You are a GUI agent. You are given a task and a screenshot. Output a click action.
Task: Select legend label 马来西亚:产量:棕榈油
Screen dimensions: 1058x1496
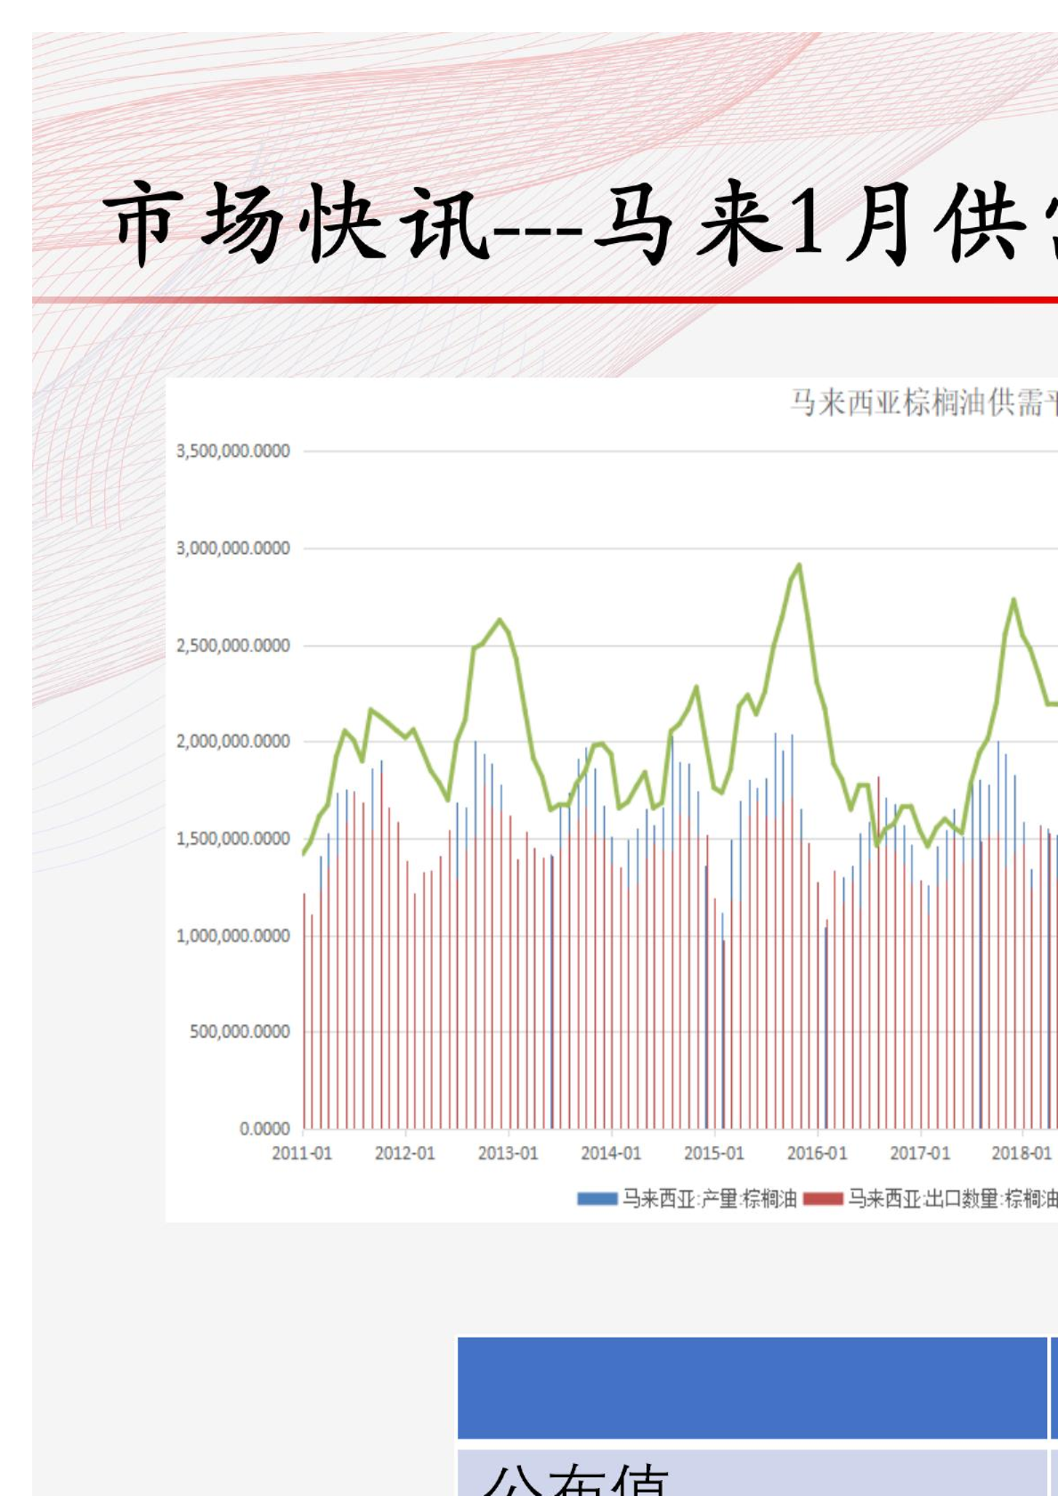708,1199
